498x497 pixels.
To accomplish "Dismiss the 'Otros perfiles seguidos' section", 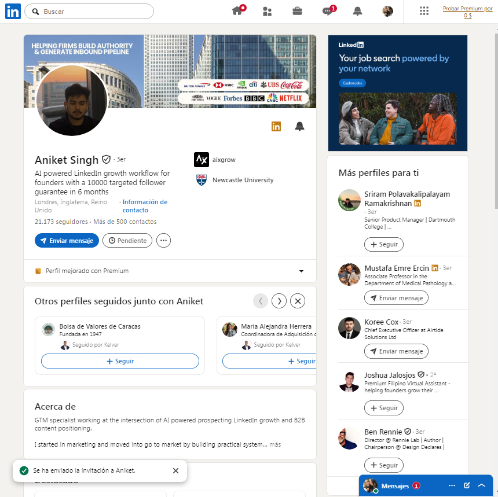I will click(x=298, y=301).
